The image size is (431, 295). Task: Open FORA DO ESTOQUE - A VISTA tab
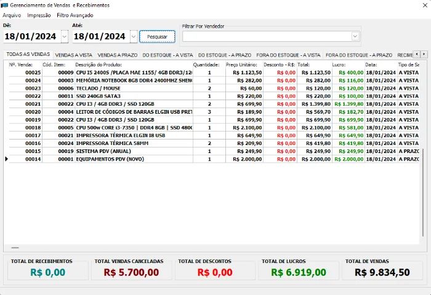point(288,55)
